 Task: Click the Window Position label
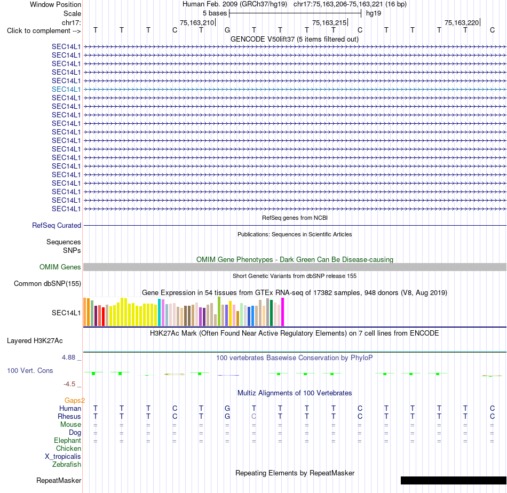[56, 4]
